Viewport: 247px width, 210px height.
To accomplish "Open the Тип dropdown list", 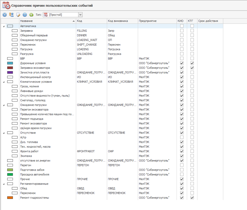I will click(80, 15).
